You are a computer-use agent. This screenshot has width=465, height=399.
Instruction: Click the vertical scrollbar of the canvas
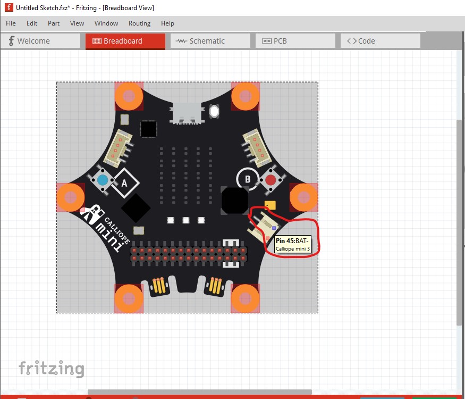pos(459,222)
